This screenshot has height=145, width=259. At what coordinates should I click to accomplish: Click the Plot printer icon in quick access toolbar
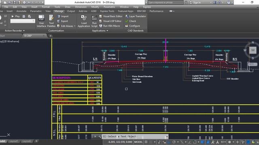click(24, 2)
